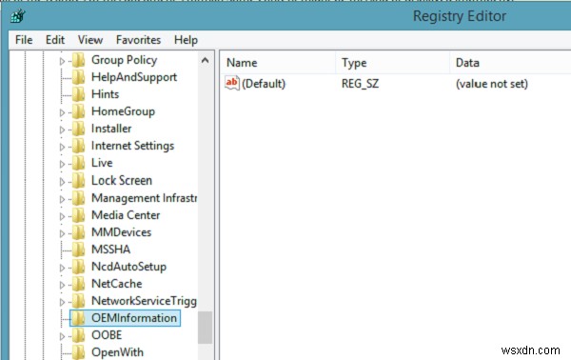571x360 pixels.
Task: Click the tree scrollbar up arrow
Action: pos(205,60)
